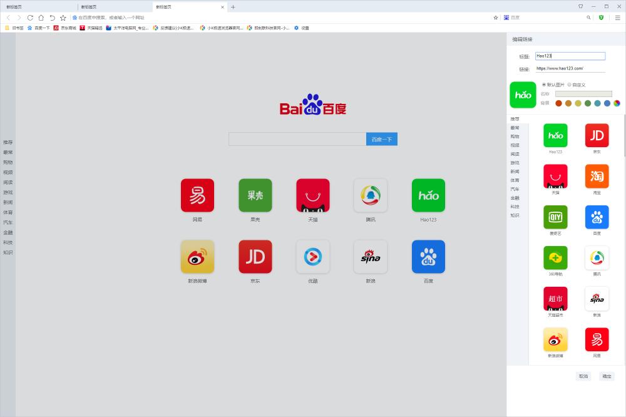Screen dimensions: 626x417
Task: Click the title field containing Hao123
Action: [570, 56]
